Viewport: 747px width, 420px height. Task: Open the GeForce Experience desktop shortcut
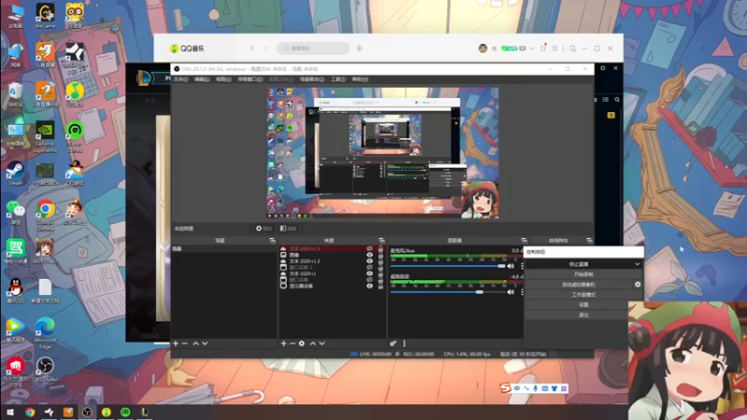[45, 137]
